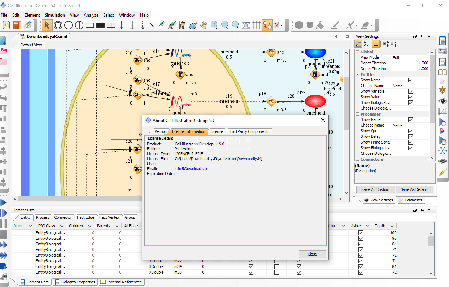The height and width of the screenshot is (287, 449).
Task: Open the Window menu
Action: [x=127, y=15]
